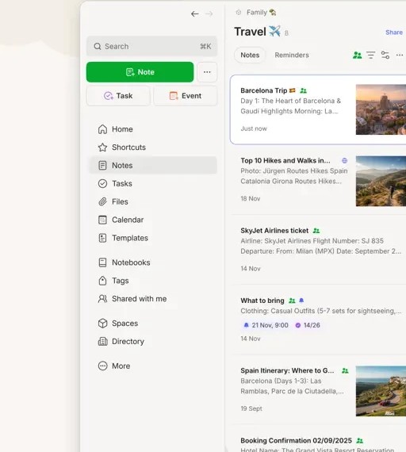Create a new Note with green button

point(140,72)
